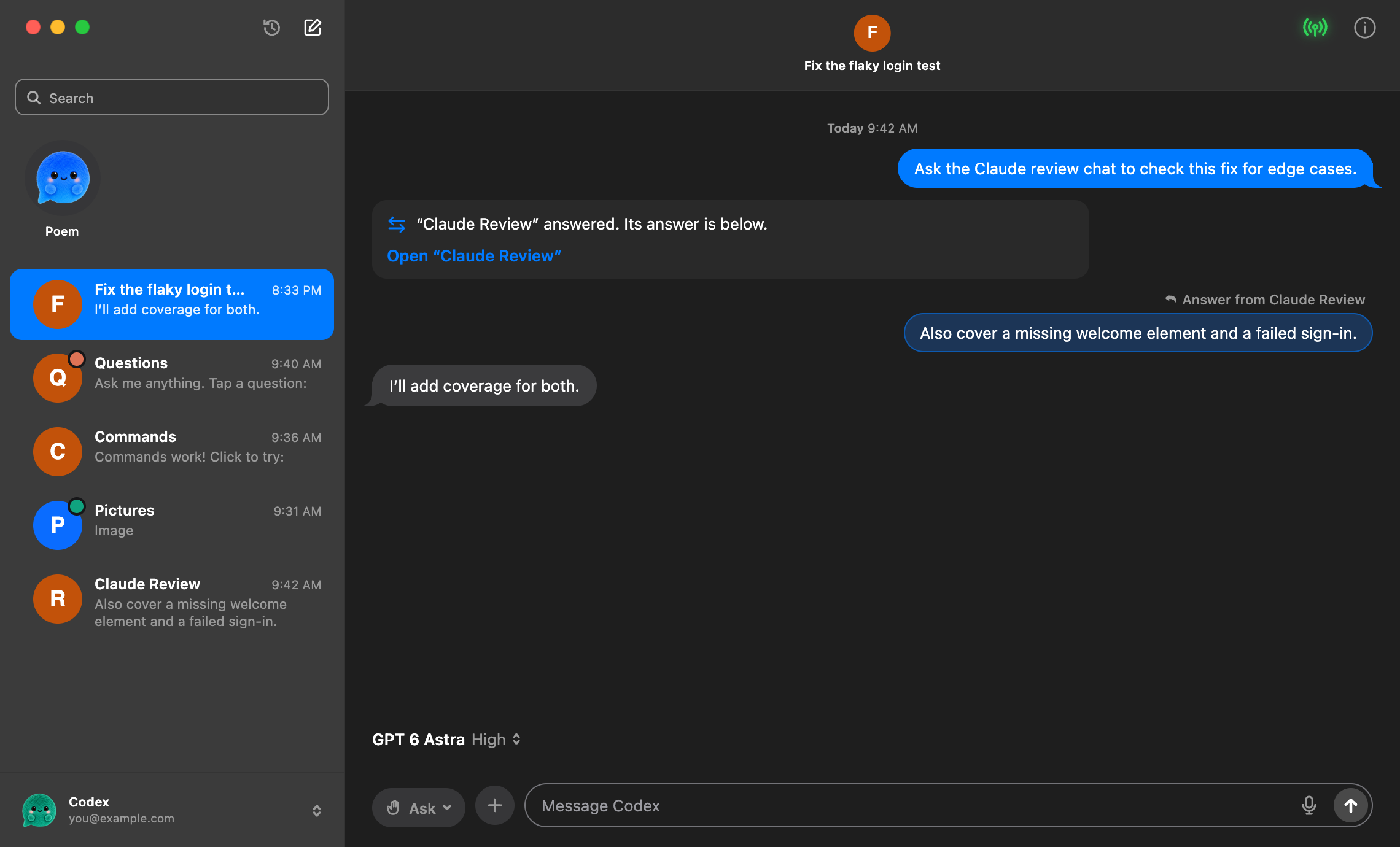The width and height of the screenshot is (1400, 847).
Task: Click the Codex account avatar
Action: 39,810
